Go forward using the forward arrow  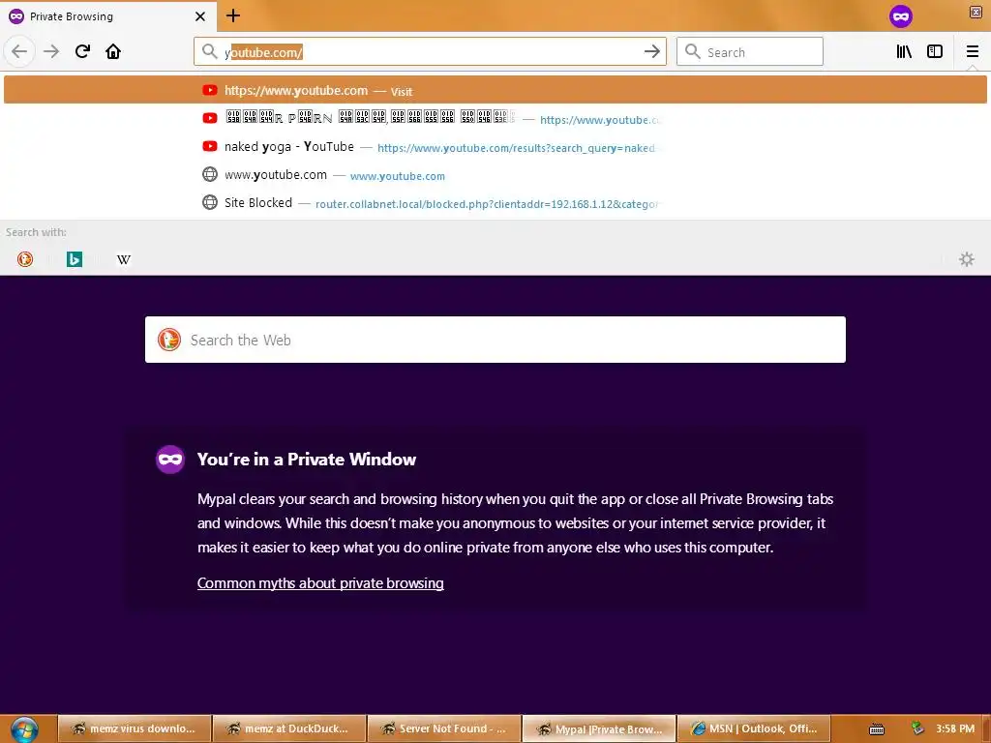[51, 51]
